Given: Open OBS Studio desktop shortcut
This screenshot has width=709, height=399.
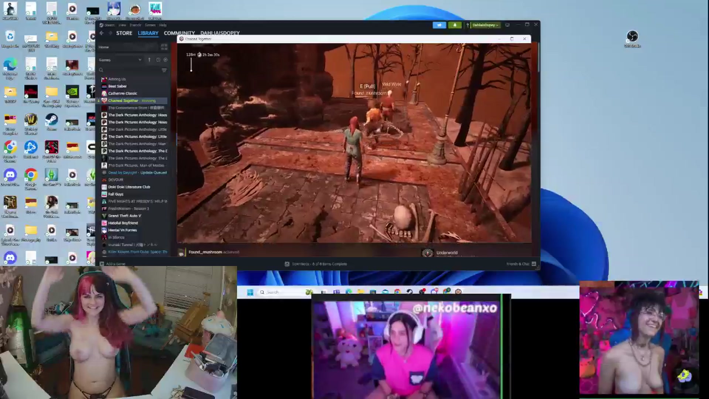Looking at the screenshot, I should click(632, 39).
